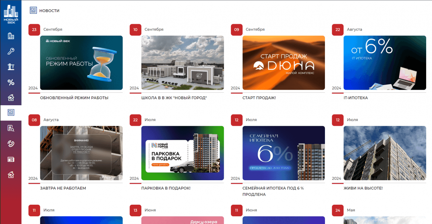Click the red 23 date badge
This screenshot has width=432, height=224.
34,30
